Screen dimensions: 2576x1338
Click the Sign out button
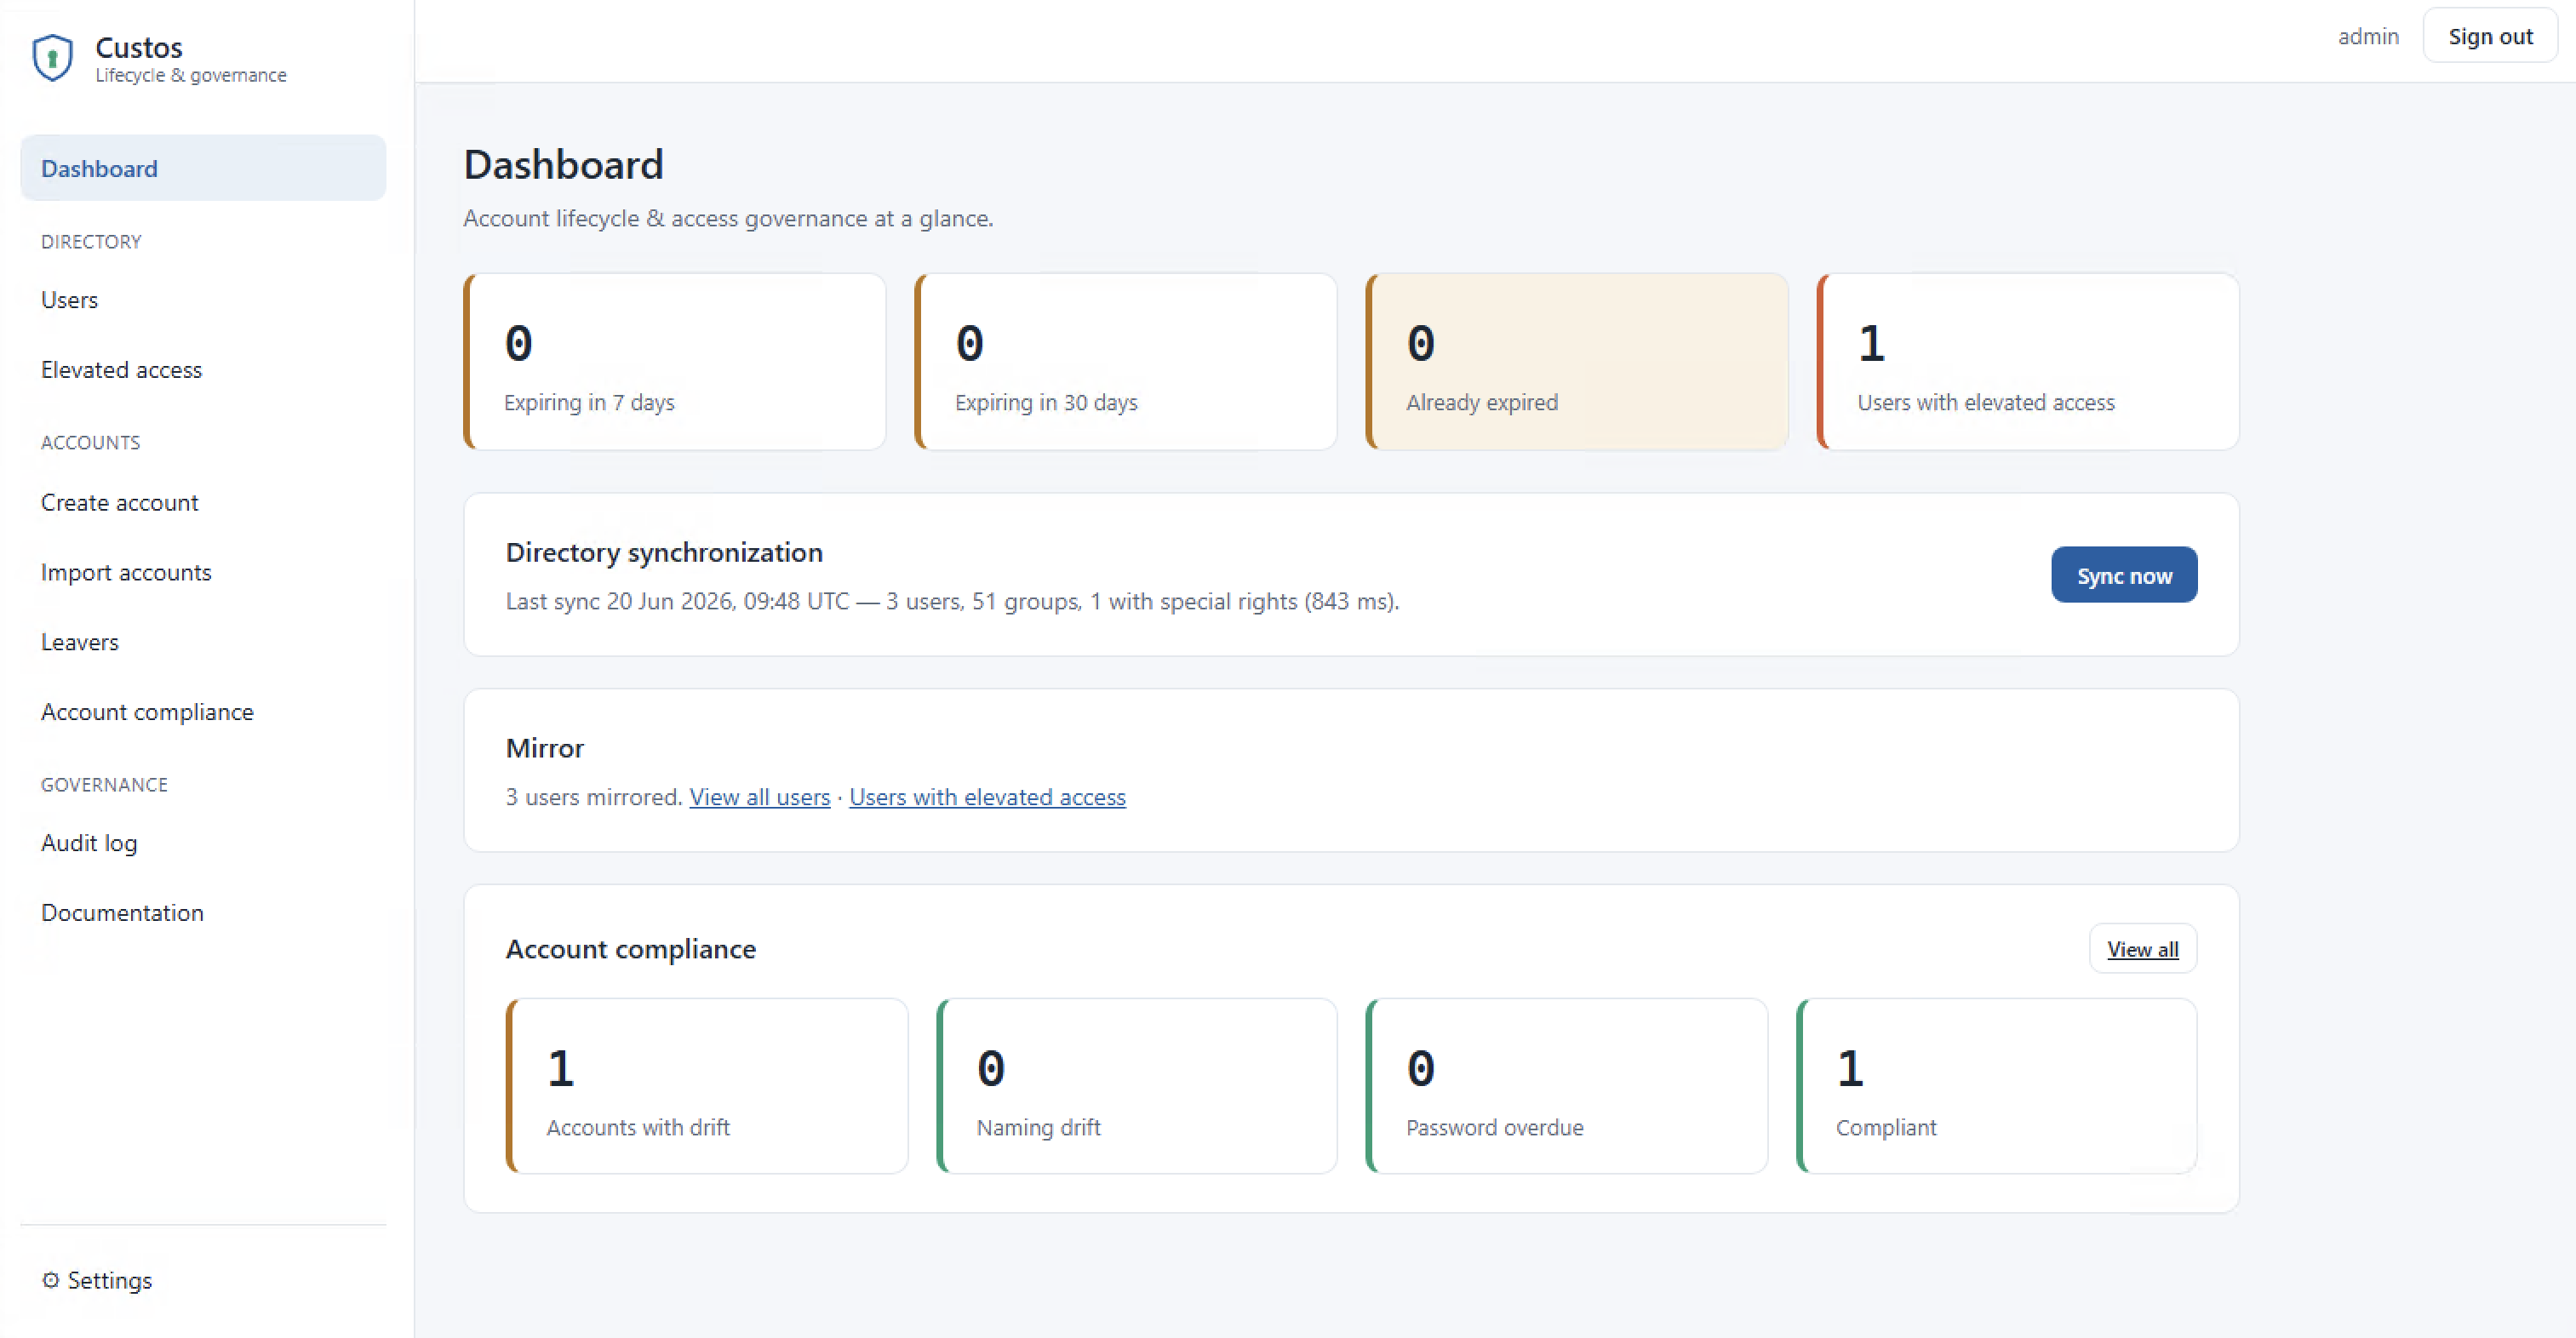(x=2490, y=36)
